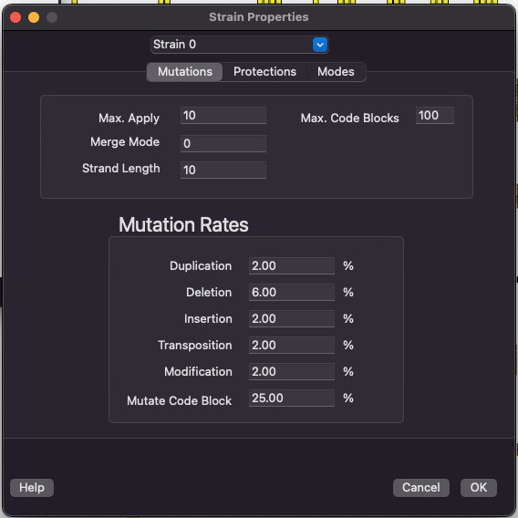Click the Mutate Code Block field
This screenshot has width=518, height=518.
pos(292,399)
